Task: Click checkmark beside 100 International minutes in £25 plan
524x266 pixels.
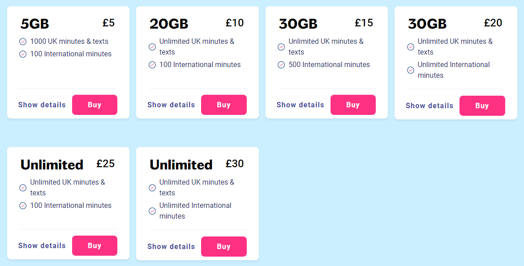Action: [x=23, y=206]
